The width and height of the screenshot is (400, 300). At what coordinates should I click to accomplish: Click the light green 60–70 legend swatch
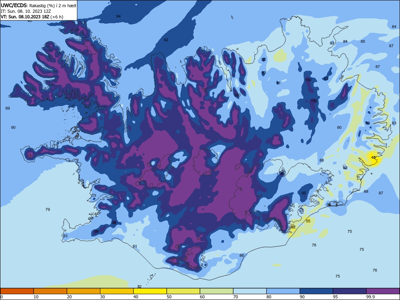coord(216,291)
